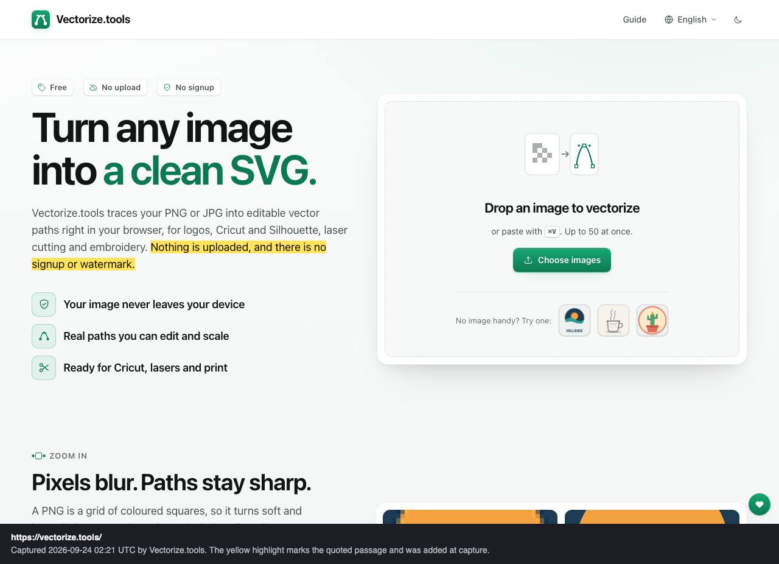Click the scissors icon for Cricut feature
779x564 pixels.
(x=44, y=368)
